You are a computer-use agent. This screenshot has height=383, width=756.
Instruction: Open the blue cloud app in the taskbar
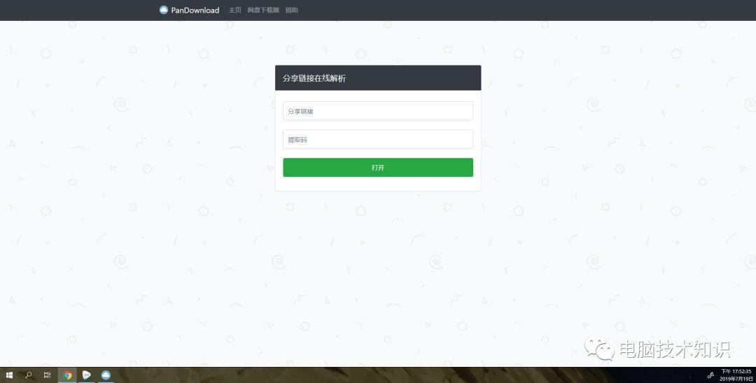[106, 375]
